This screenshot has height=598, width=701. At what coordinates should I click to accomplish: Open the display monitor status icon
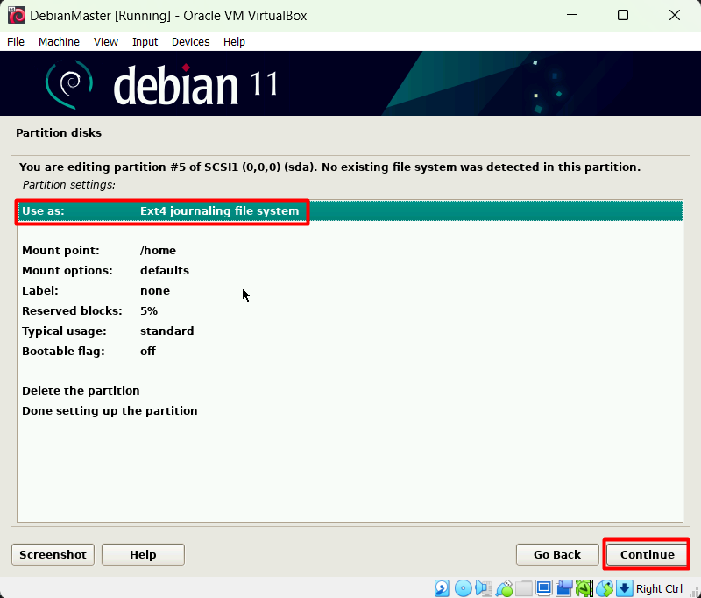click(x=544, y=588)
